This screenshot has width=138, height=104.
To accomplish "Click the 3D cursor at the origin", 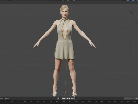I will click(x=65, y=92).
